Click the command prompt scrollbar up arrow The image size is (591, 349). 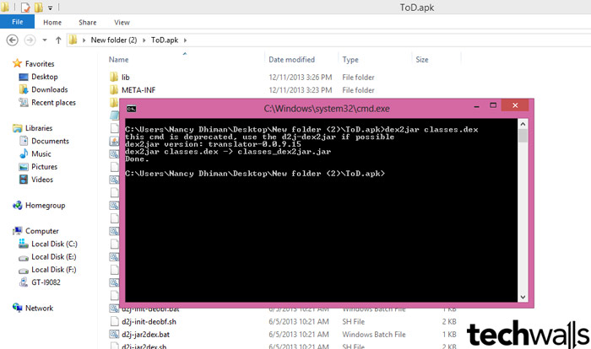(524, 124)
